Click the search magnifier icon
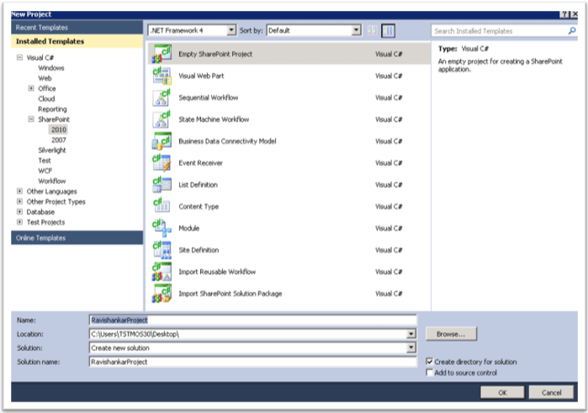This screenshot has width=588, height=413. (572, 31)
